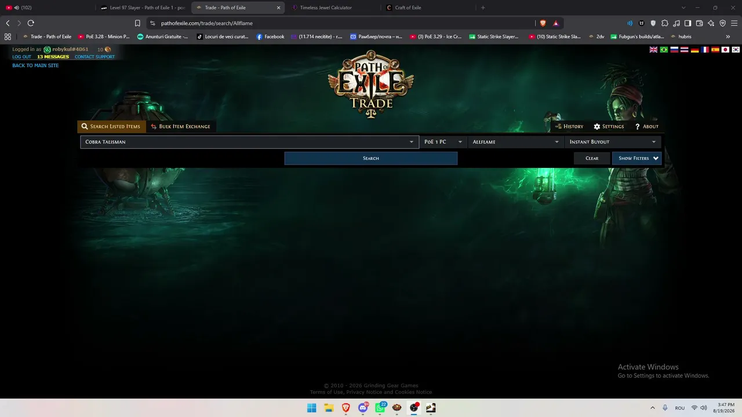Switch site language with the German flag
The width and height of the screenshot is (742, 417).
click(694, 50)
